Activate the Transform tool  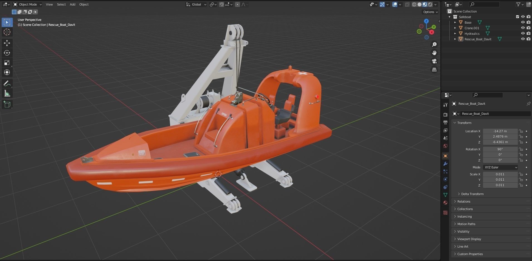[7, 72]
